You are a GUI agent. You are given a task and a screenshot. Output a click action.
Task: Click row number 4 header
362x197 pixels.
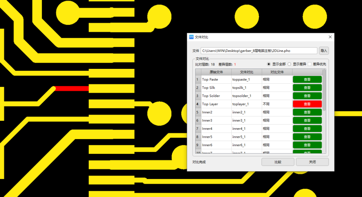pos(198,104)
